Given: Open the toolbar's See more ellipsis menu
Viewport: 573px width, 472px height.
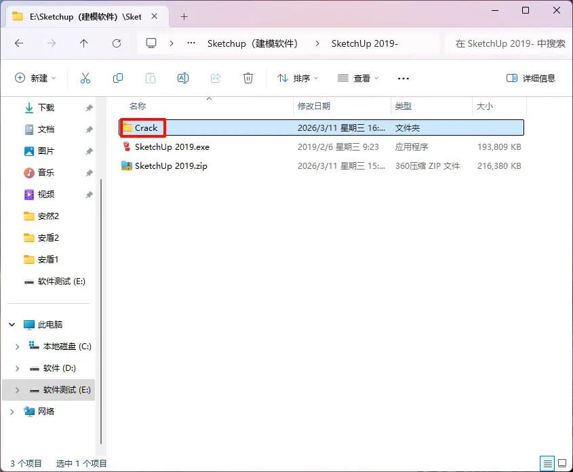Looking at the screenshot, I should point(403,79).
